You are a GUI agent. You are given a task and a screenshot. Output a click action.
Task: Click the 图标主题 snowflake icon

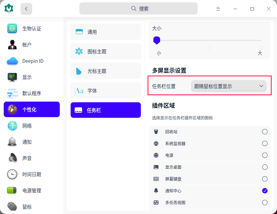[x=79, y=51]
